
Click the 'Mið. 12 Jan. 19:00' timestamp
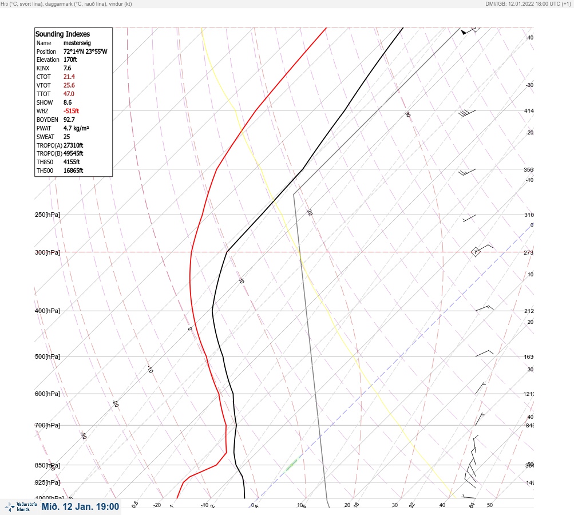click(x=80, y=506)
